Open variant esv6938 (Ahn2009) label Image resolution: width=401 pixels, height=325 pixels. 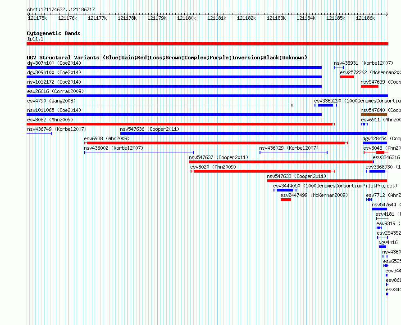(x=107, y=138)
